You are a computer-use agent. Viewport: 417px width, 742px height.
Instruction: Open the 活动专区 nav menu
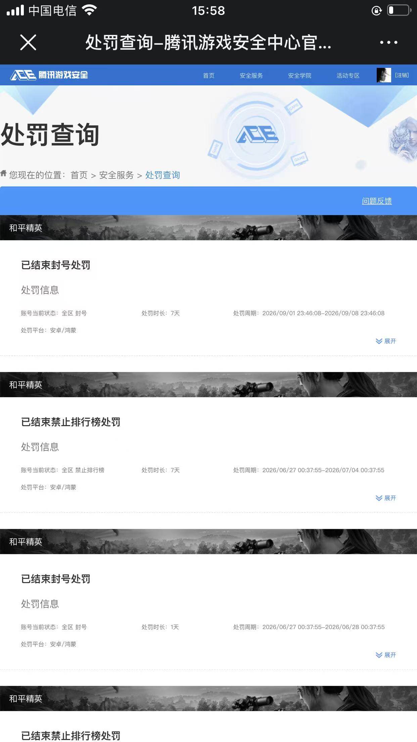coord(348,75)
